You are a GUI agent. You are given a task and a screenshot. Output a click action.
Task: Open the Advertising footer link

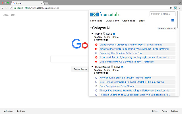9,111
